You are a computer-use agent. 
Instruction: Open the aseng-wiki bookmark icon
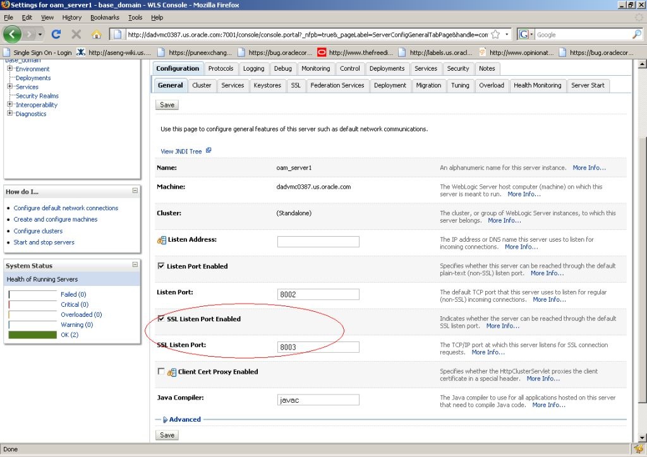point(81,52)
